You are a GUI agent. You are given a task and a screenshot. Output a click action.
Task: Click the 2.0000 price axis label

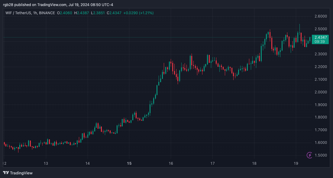point(321,92)
